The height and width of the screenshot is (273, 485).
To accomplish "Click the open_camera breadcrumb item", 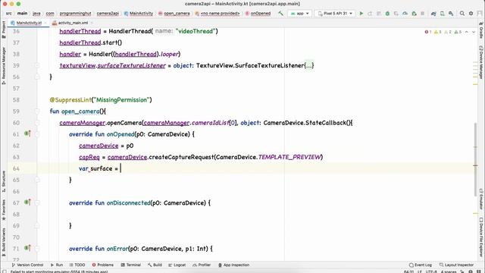I will tap(174, 14).
